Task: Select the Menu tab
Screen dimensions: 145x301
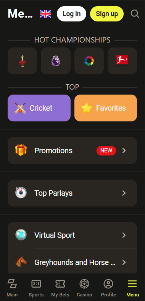Action: 132,288
